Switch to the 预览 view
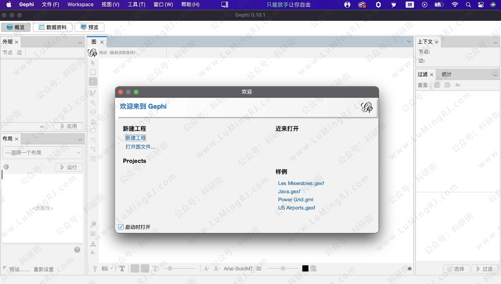 pos(89,27)
